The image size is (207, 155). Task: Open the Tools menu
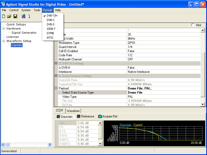coord(37,10)
